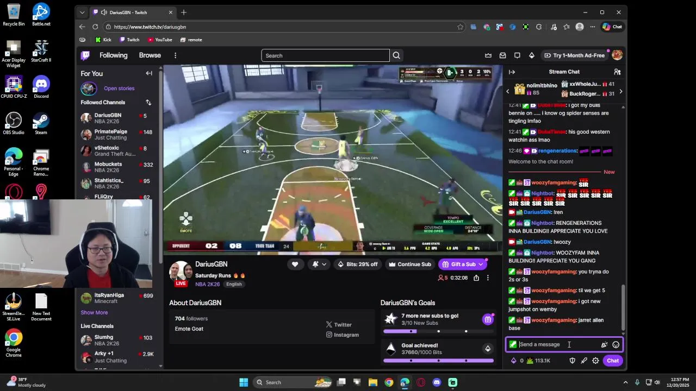Click the Continue Sub button
The image size is (696, 391).
click(x=409, y=264)
